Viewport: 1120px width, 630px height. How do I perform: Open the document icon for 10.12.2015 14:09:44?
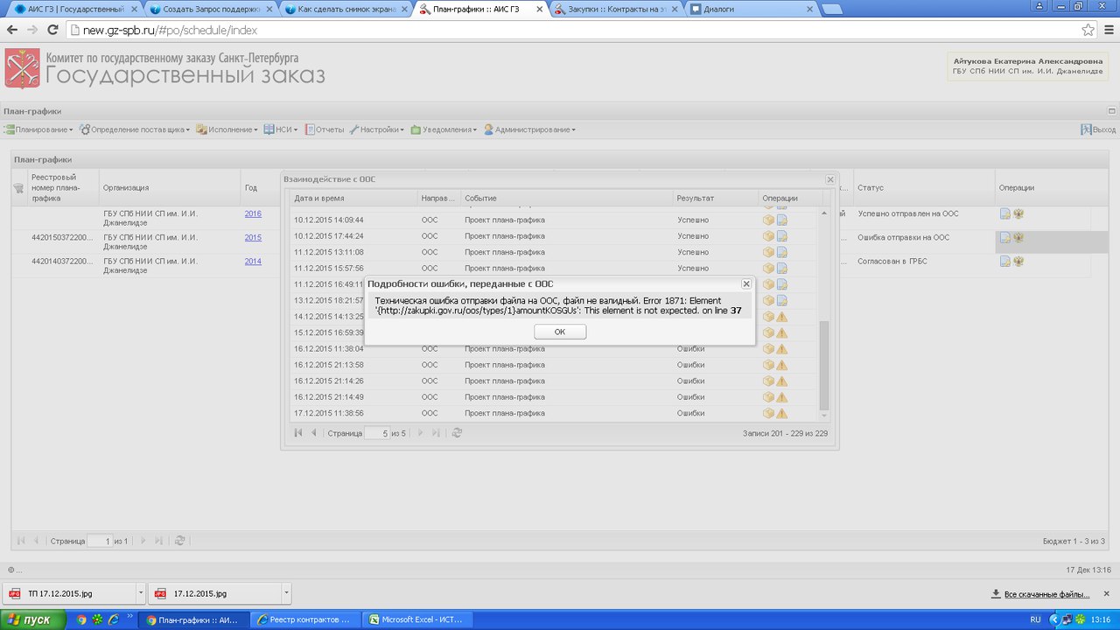coord(782,220)
